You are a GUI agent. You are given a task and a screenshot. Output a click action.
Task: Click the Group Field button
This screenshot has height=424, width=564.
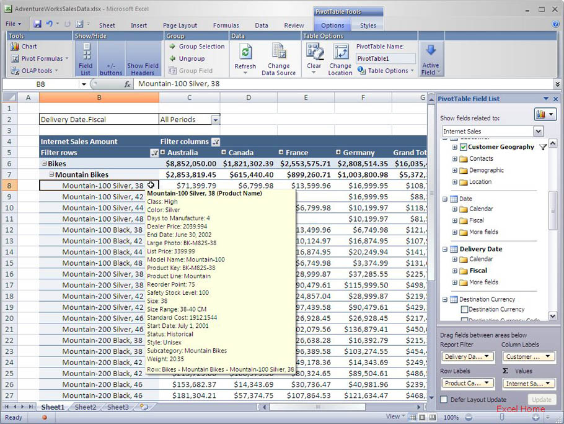(x=191, y=71)
